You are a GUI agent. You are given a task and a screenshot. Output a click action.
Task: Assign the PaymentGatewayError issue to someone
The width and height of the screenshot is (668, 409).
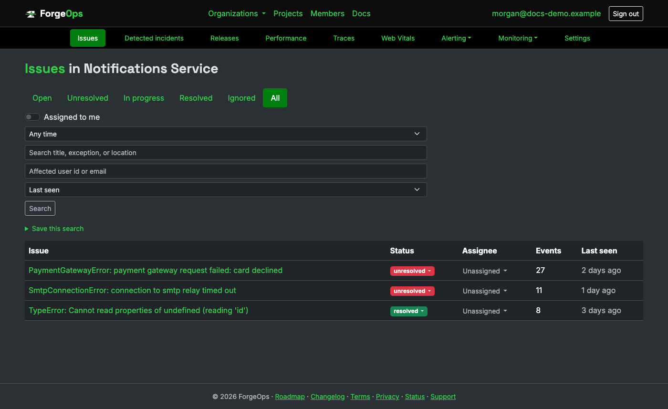point(485,271)
